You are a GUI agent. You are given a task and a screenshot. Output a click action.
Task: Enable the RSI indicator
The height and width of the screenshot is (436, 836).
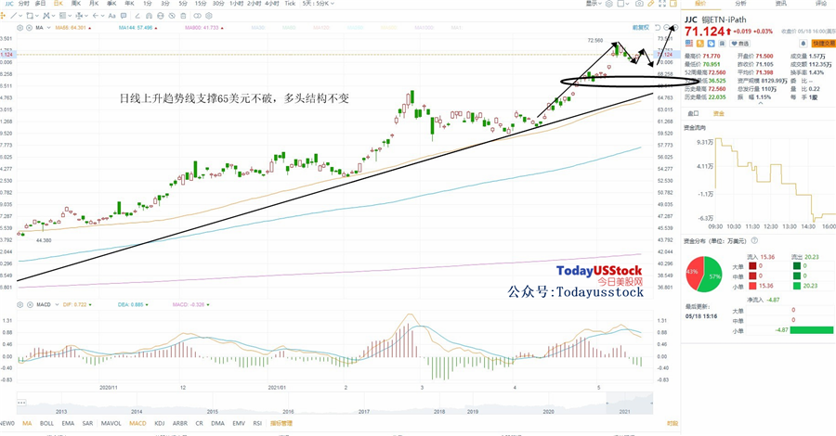tap(257, 423)
